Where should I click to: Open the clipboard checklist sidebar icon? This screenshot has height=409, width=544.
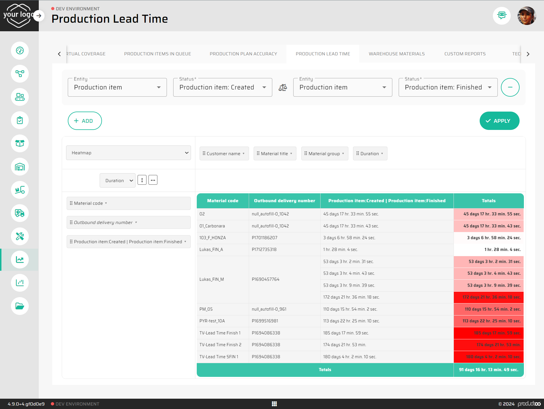pos(20,120)
